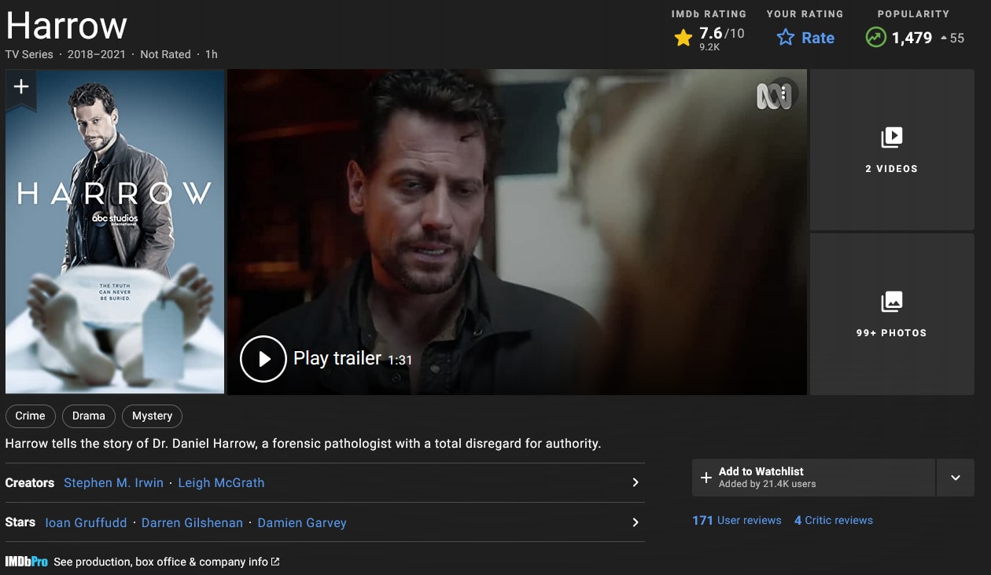Click the 9.2K ratings count
Screen dimensions: 991x575
click(709, 47)
